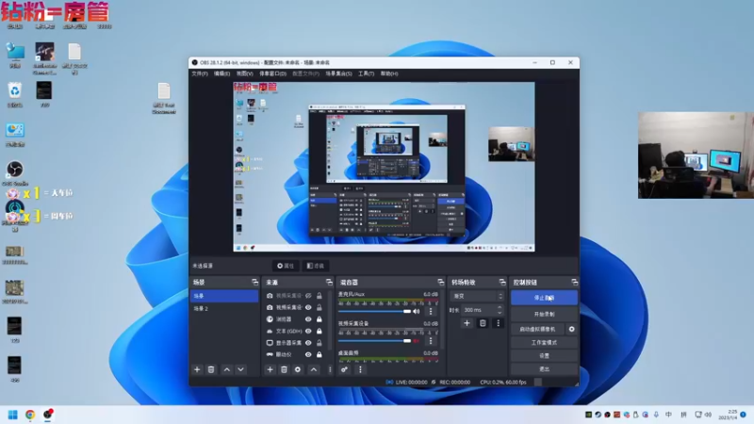Toggle lock on 浏览器 source
754x424 pixels.
coord(319,319)
